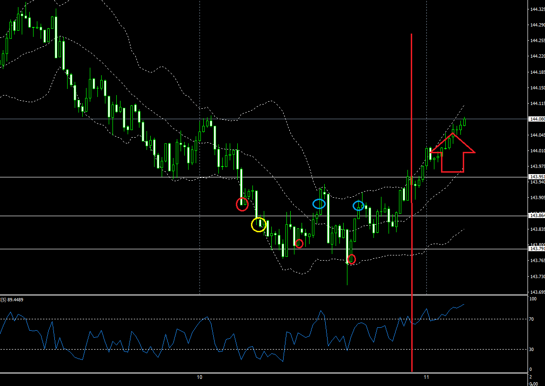Click the 143.905 price axis label
The image size is (545, 386).
pos(537,198)
